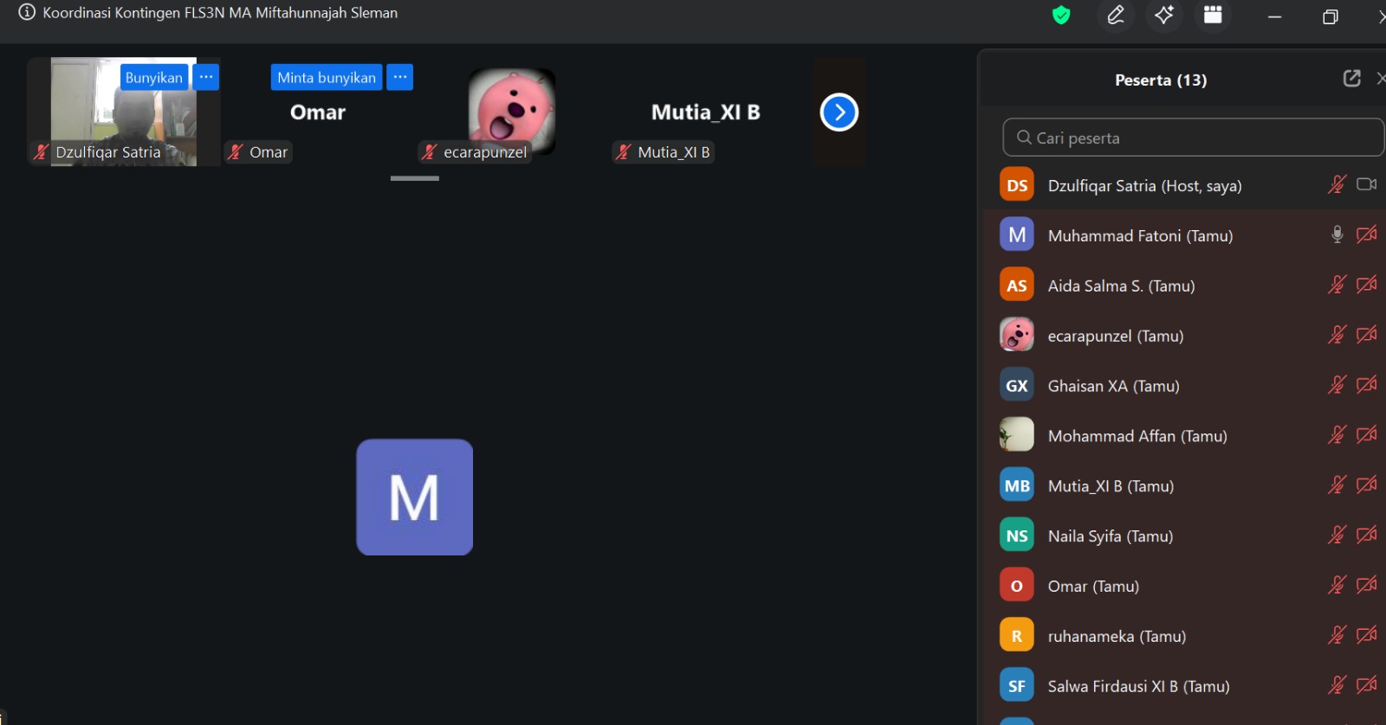Select Naila Syifa in participant list
This screenshot has width=1386, height=725.
[1110, 536]
